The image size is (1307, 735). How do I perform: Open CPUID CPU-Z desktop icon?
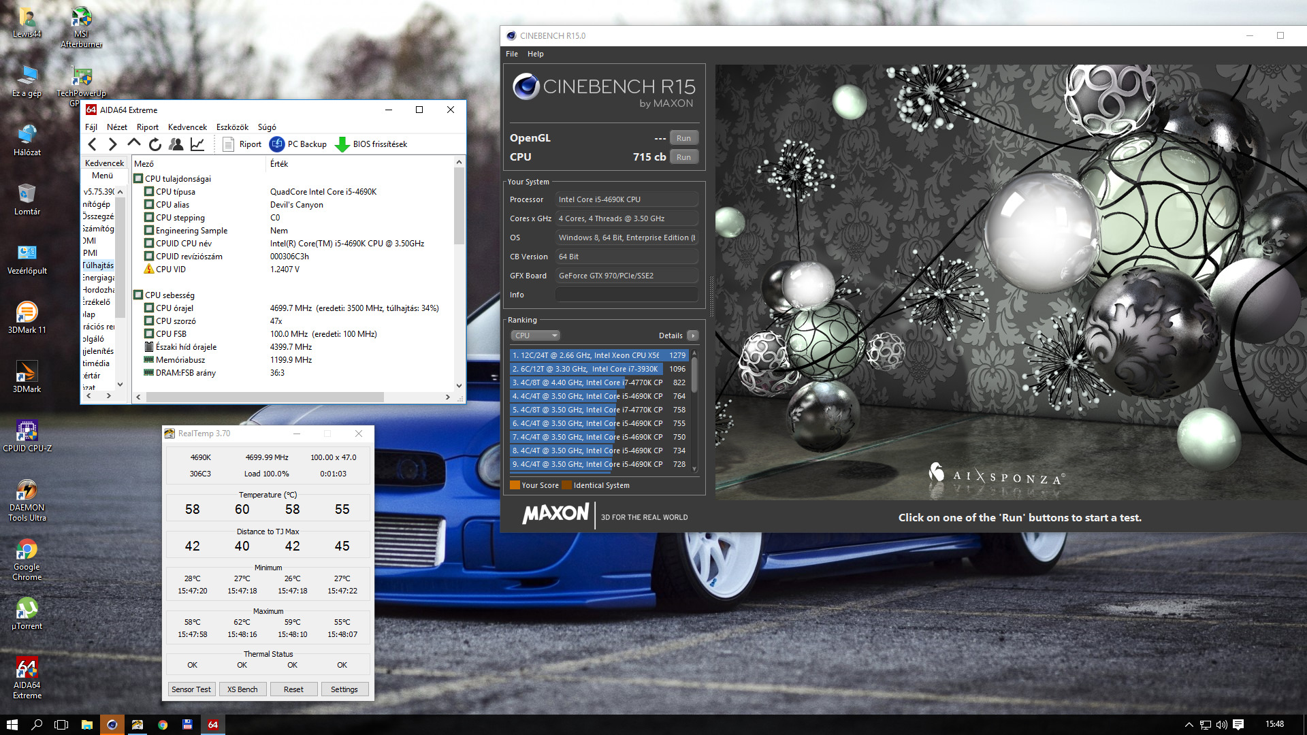(27, 436)
